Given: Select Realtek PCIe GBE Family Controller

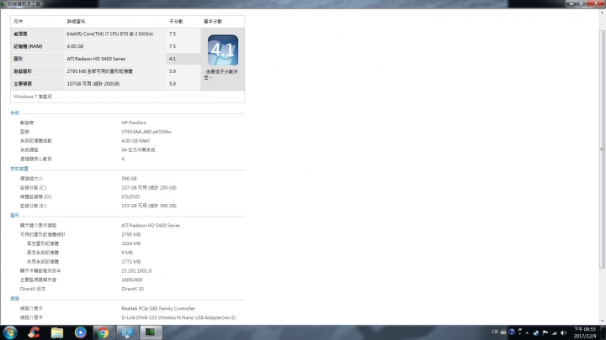Looking at the screenshot, I should (x=158, y=308).
